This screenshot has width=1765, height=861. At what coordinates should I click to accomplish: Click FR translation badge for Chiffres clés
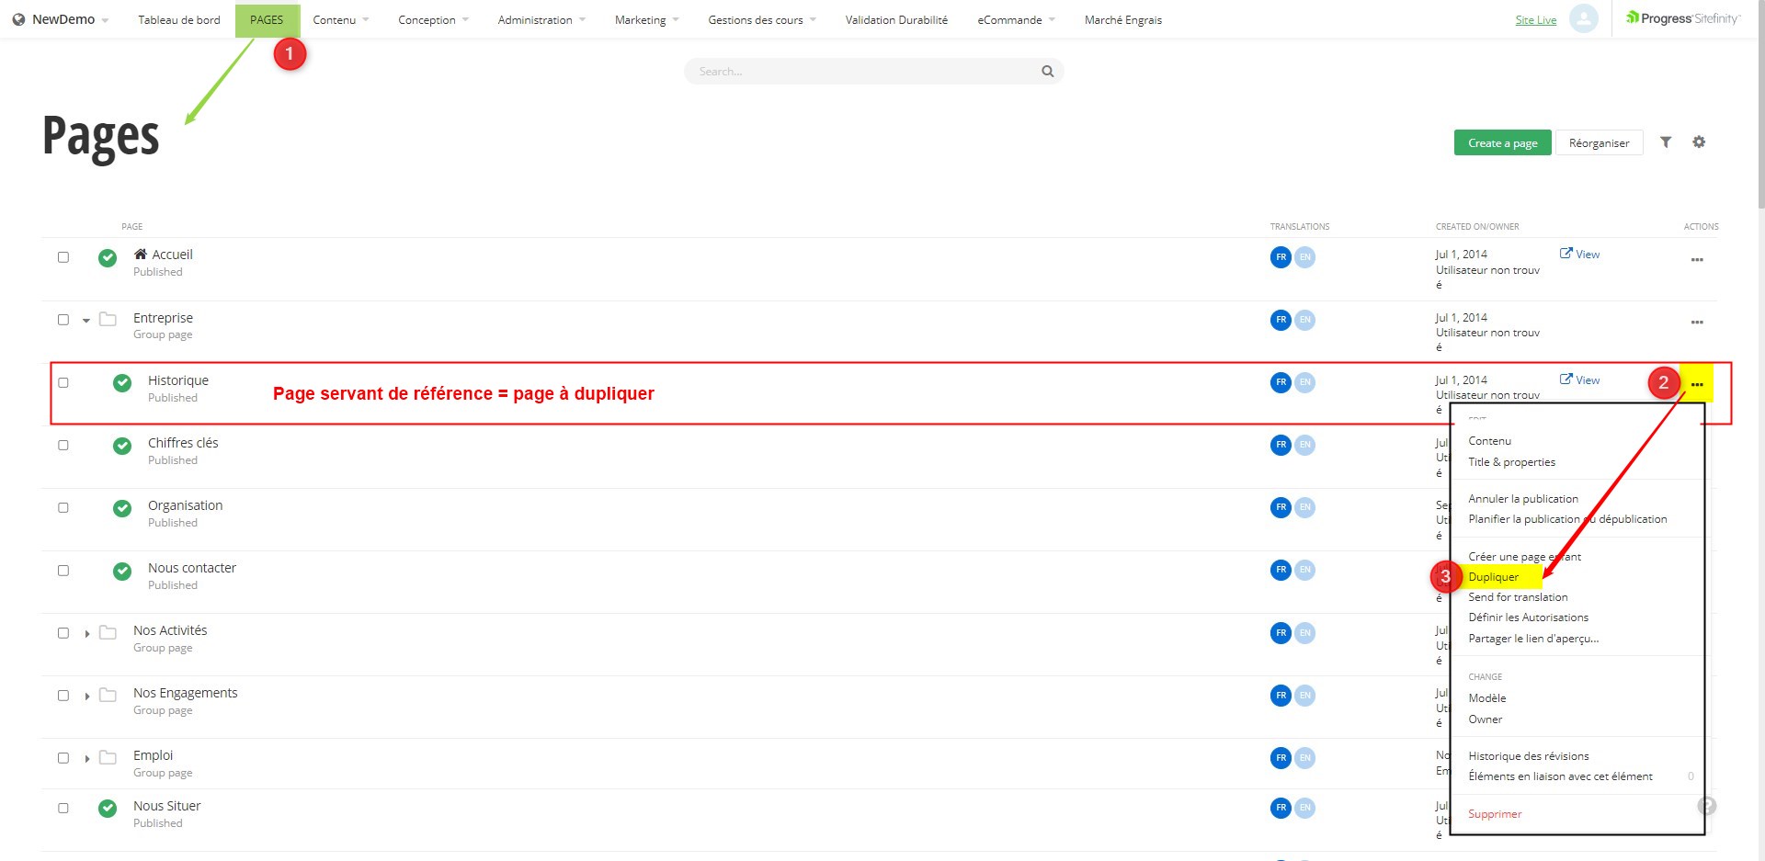coord(1281,446)
